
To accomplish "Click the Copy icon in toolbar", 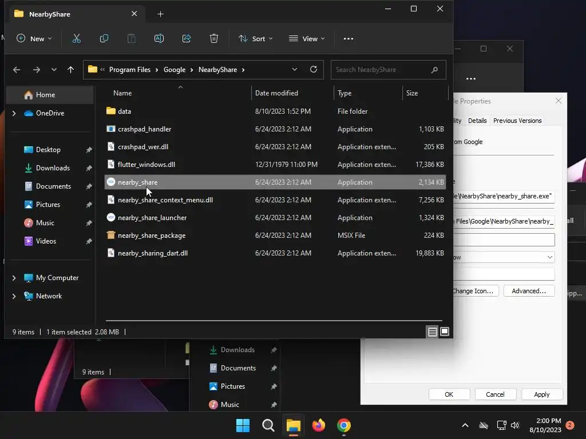I will point(104,38).
